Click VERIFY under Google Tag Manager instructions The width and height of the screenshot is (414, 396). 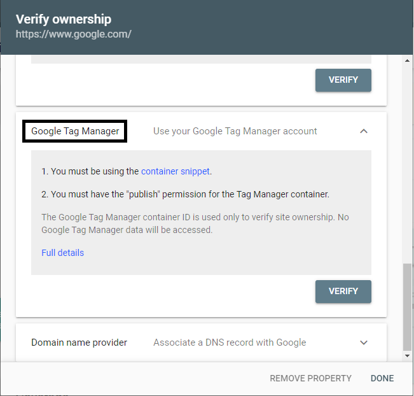click(343, 291)
